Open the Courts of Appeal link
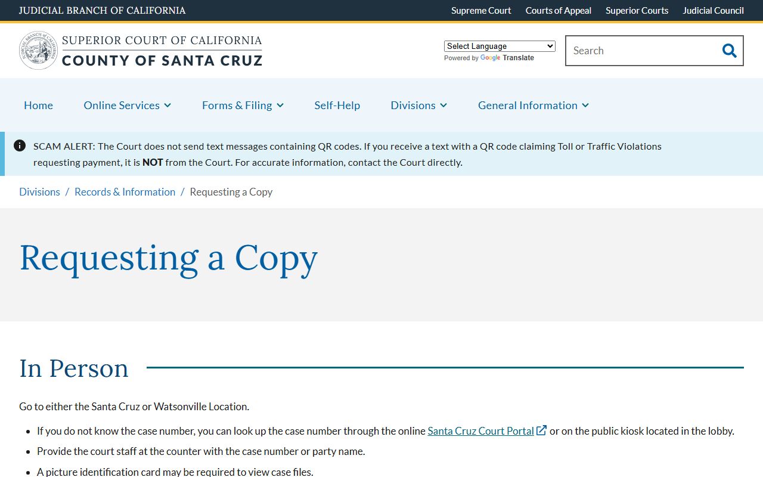 tap(559, 10)
